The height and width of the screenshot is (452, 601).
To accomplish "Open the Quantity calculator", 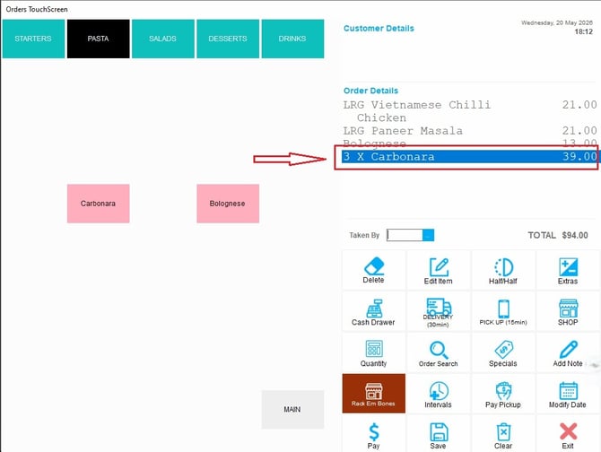I will 373,353.
